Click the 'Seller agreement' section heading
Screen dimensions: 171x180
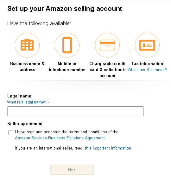point(25,123)
